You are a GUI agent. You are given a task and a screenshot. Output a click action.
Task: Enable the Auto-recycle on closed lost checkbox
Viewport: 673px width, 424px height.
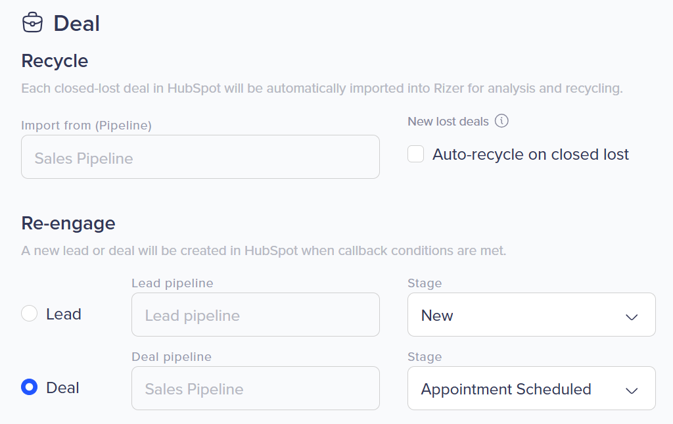416,154
